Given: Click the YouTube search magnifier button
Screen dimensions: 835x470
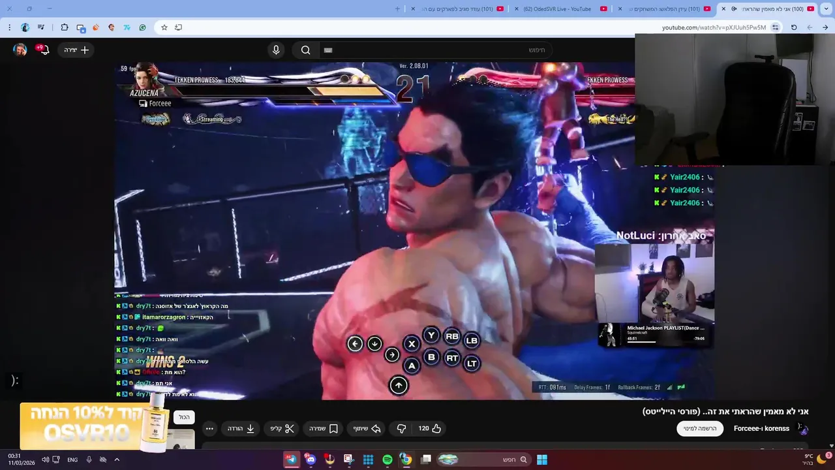Looking at the screenshot, I should tap(306, 50).
